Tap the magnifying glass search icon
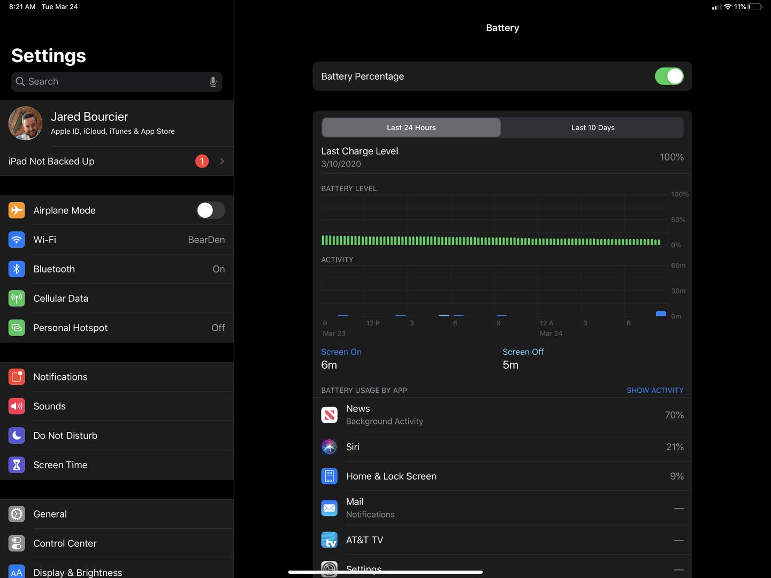 [x=20, y=81]
